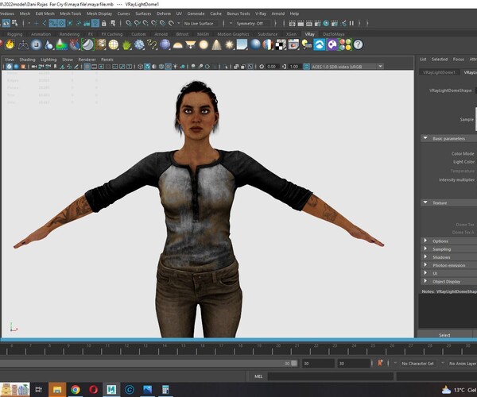Open the DazToMaya shelf tab
Image resolution: width=477 pixels, height=397 pixels.
coord(334,34)
